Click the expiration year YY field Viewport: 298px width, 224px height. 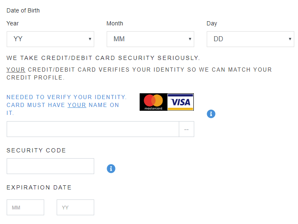(x=75, y=207)
